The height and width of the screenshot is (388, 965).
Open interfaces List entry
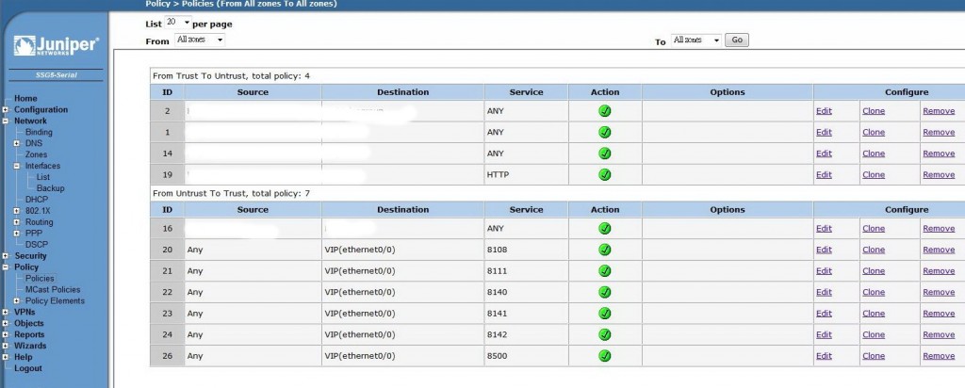pos(43,177)
